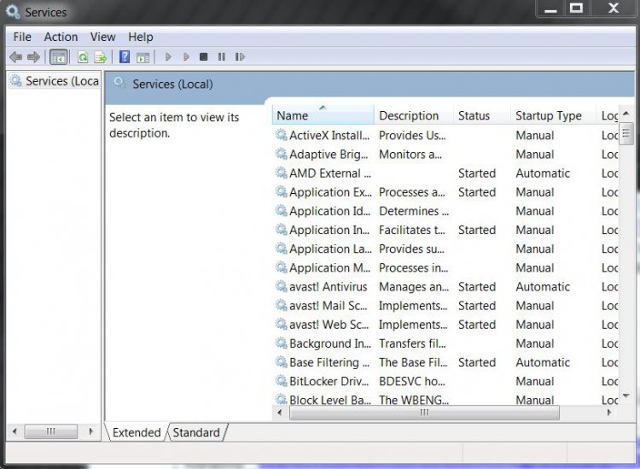The width and height of the screenshot is (640, 469).
Task: Click the Refresh toolbar icon
Action: pyautogui.click(x=83, y=57)
